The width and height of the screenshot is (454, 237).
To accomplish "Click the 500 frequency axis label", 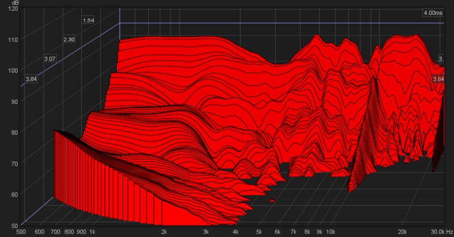I will click(21, 232).
